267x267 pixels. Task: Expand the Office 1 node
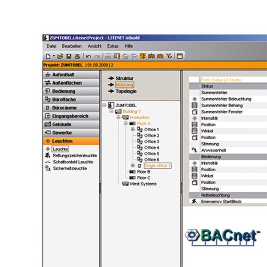pyautogui.click(x=133, y=129)
